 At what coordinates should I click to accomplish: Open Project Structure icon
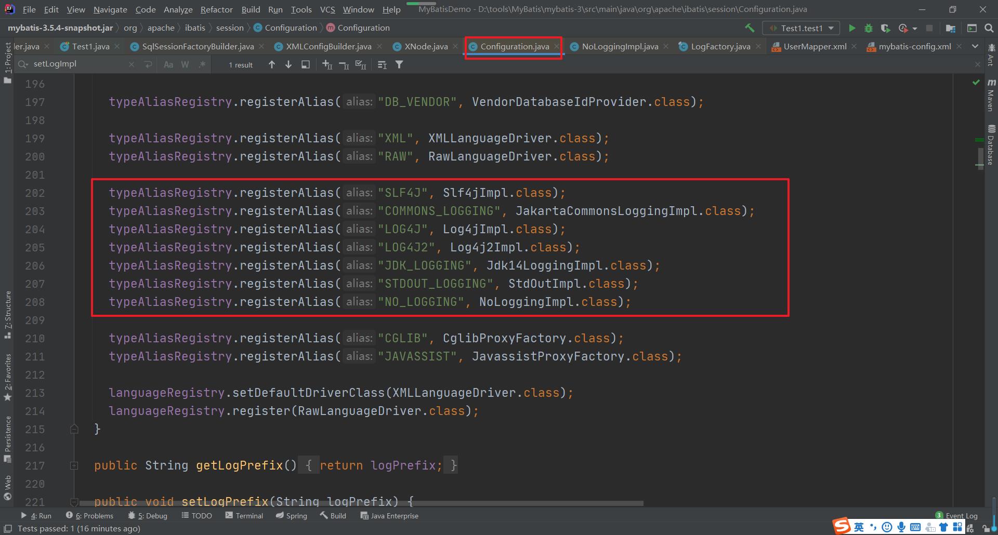click(x=951, y=28)
